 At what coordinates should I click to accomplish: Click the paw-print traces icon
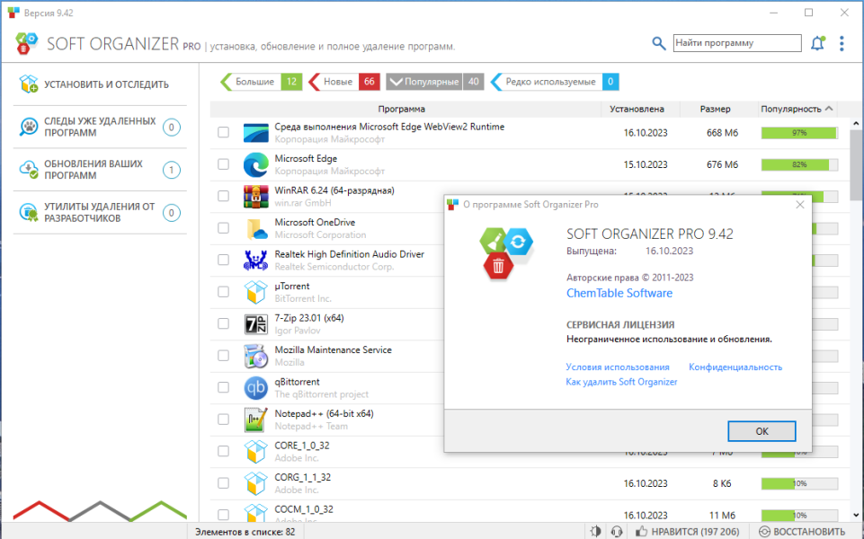tap(29, 127)
